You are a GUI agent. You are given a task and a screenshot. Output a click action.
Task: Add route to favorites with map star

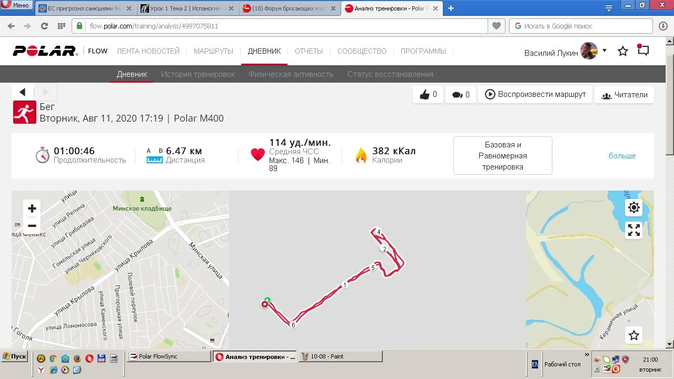(x=634, y=335)
